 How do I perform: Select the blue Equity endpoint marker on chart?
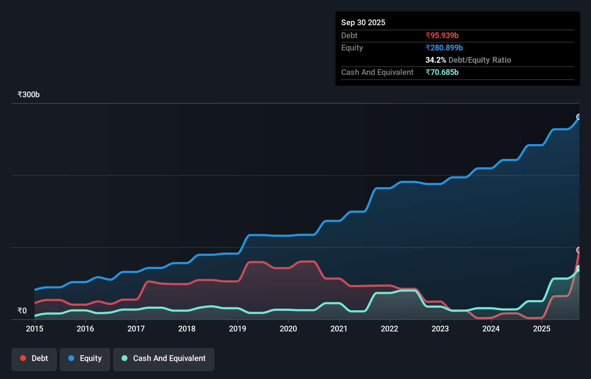pos(579,116)
